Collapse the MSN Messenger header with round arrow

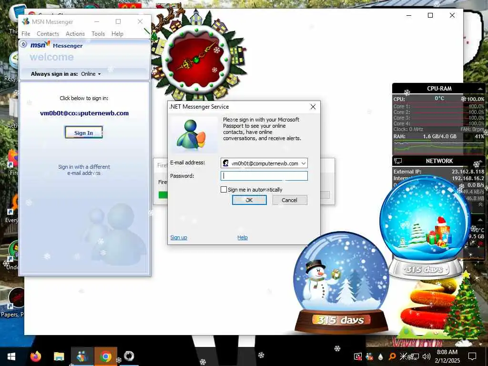click(24, 44)
